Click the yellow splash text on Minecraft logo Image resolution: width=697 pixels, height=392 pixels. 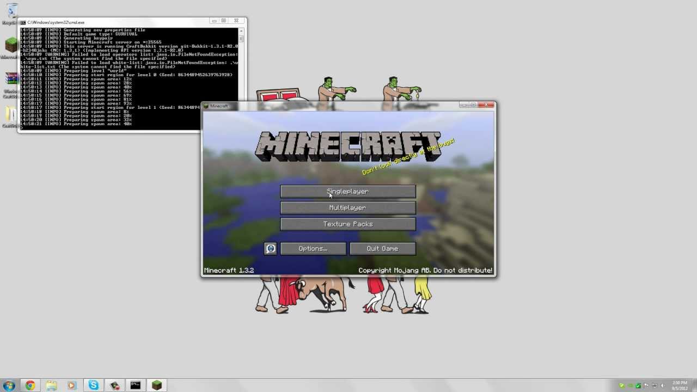(408, 156)
